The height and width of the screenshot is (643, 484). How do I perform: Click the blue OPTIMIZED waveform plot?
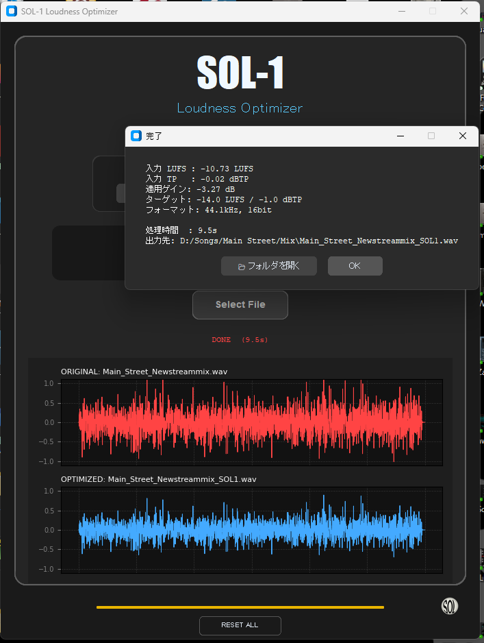click(251, 530)
